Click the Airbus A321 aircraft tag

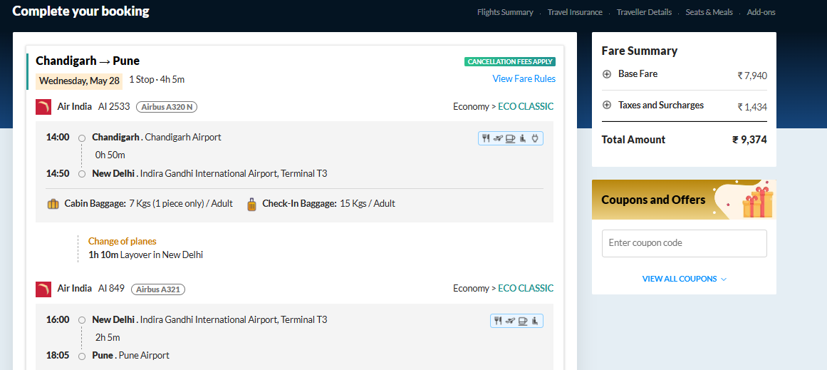(x=158, y=289)
